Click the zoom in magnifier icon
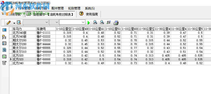The height and width of the screenshot is (94, 211). tap(95, 22)
